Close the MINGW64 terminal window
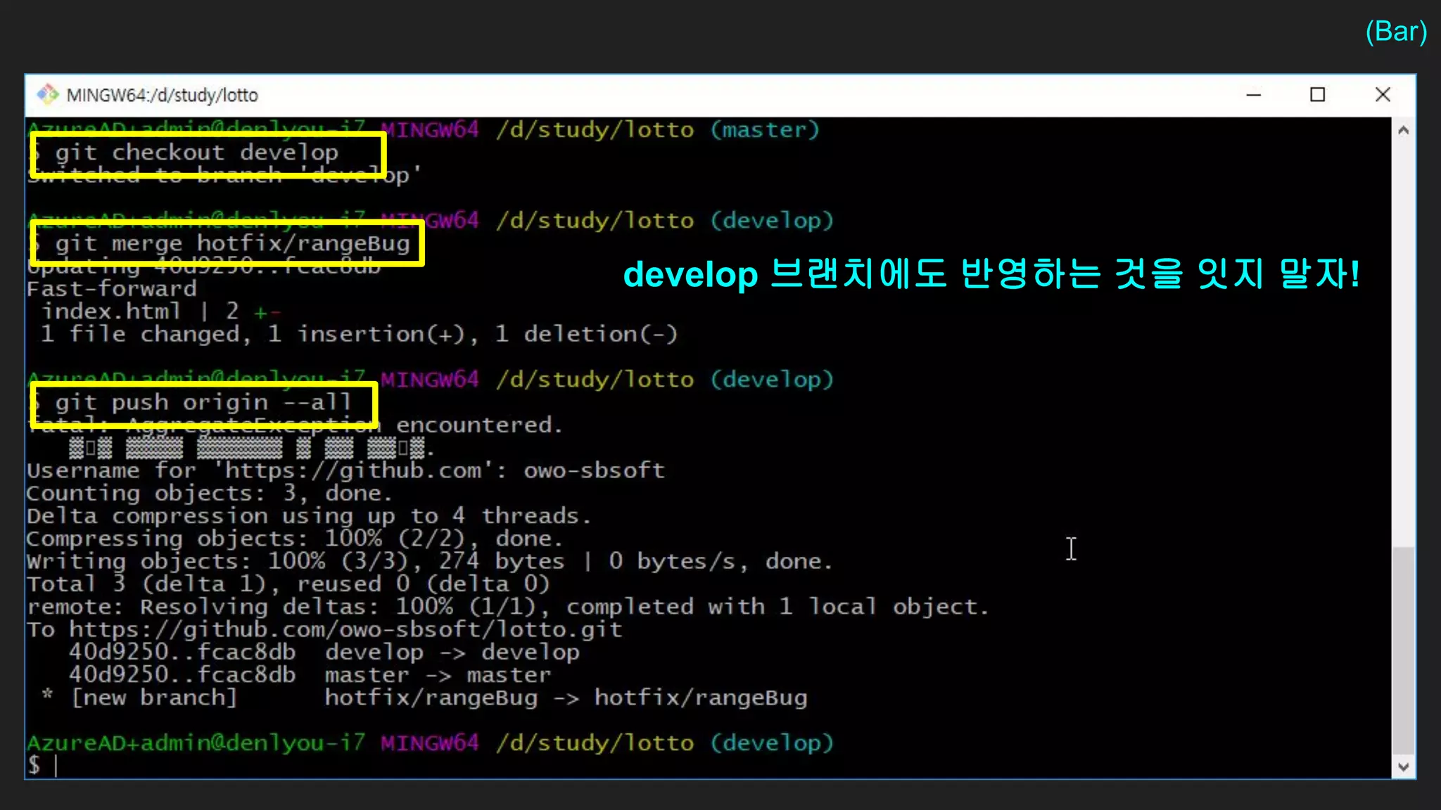 (x=1383, y=94)
